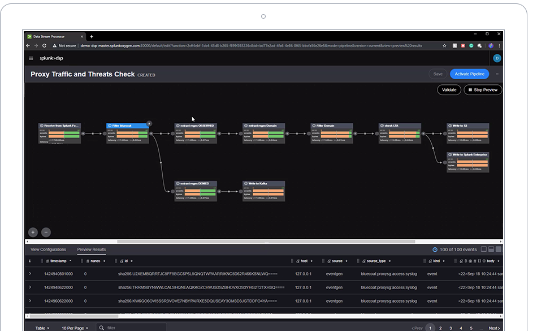Open the hamburger navigation menu beside splunk>dsp
537x331 pixels.
31,58
